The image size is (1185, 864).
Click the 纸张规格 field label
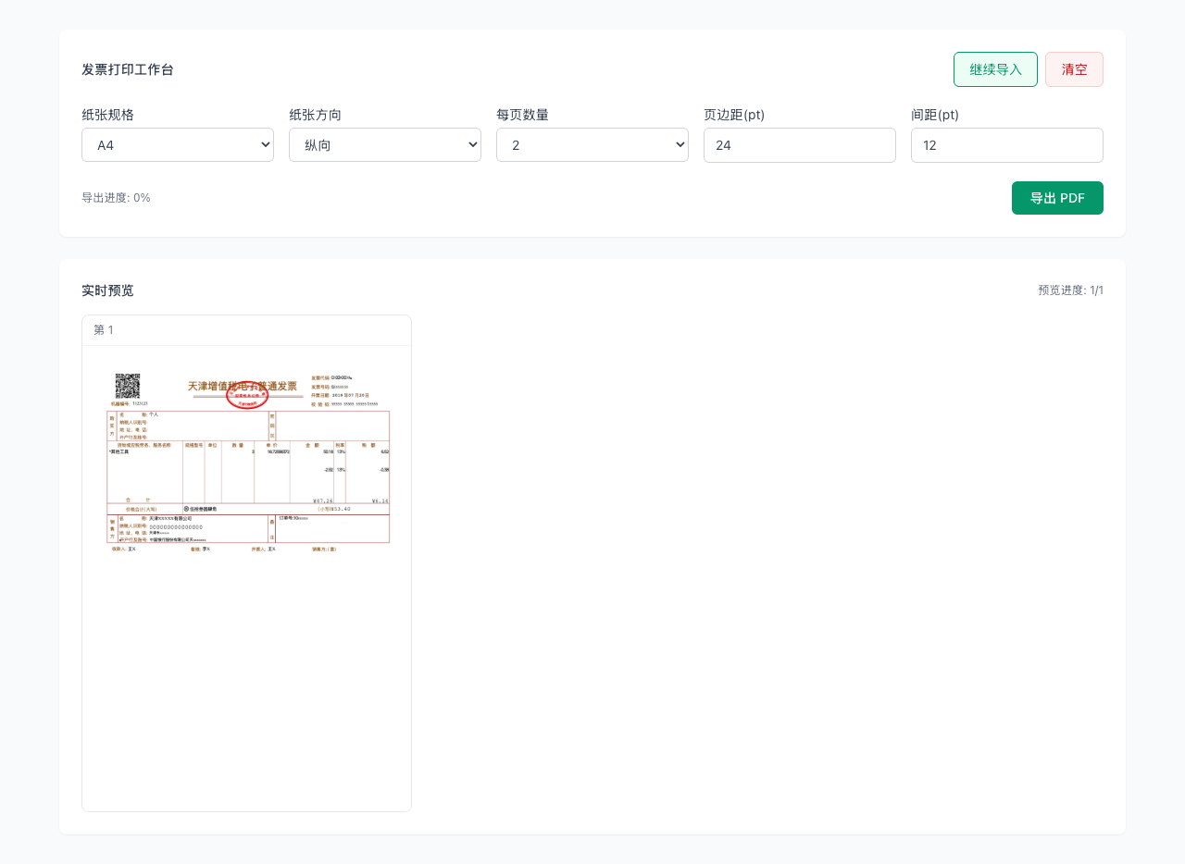[107, 115]
